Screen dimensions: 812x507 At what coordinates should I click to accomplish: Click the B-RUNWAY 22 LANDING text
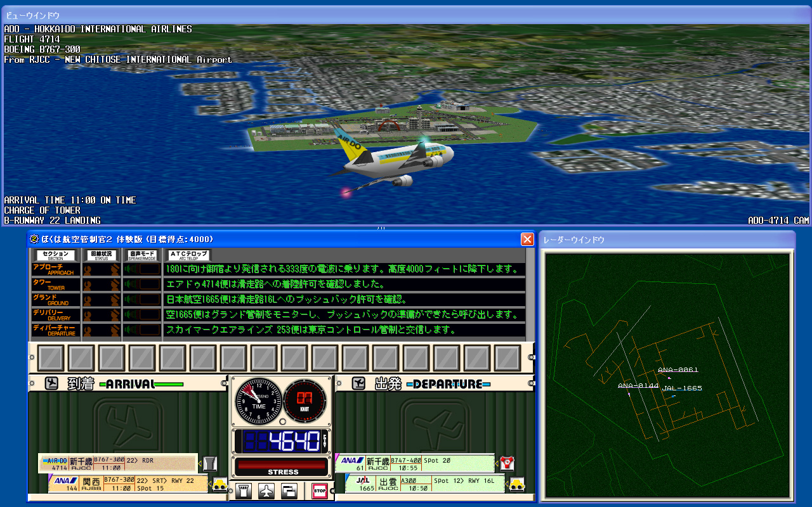pyautogui.click(x=52, y=221)
